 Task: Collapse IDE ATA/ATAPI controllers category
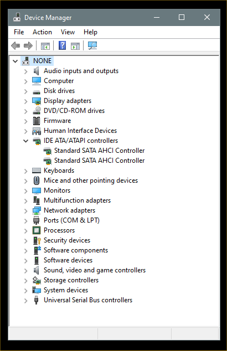tap(25, 141)
